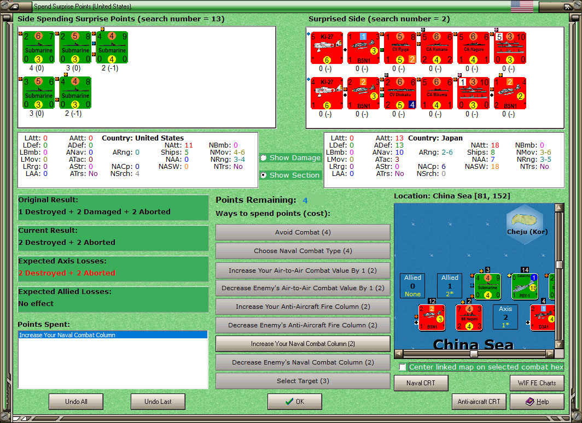Click the Axis 2 sea-box marker
The width and height of the screenshot is (582, 423).
click(x=505, y=317)
